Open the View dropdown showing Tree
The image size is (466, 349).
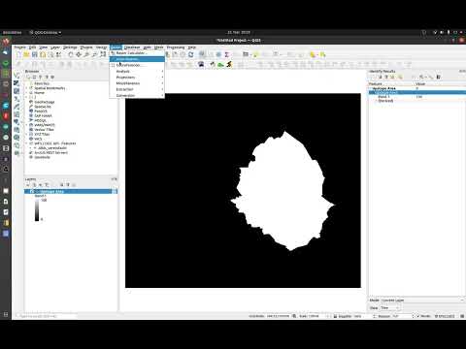(390, 308)
